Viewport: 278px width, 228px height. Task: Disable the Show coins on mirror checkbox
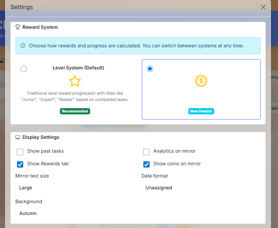[146, 164]
